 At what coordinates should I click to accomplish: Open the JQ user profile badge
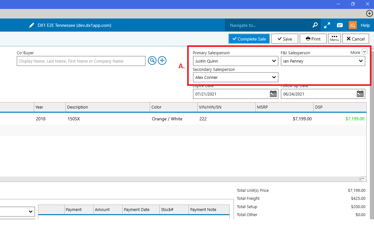pyautogui.click(x=353, y=25)
